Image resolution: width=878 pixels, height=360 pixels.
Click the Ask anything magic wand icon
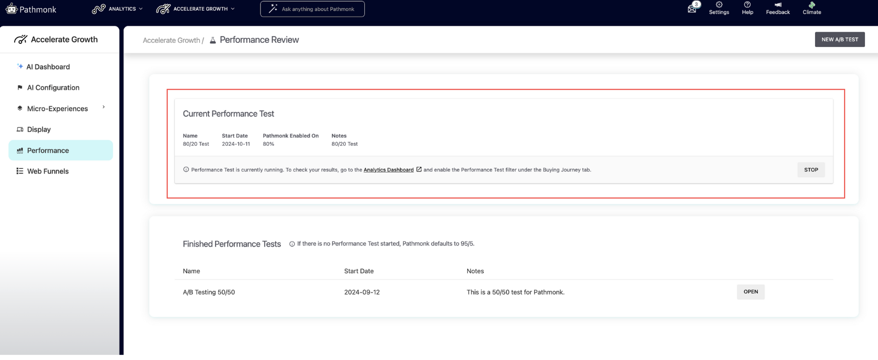pyautogui.click(x=273, y=9)
